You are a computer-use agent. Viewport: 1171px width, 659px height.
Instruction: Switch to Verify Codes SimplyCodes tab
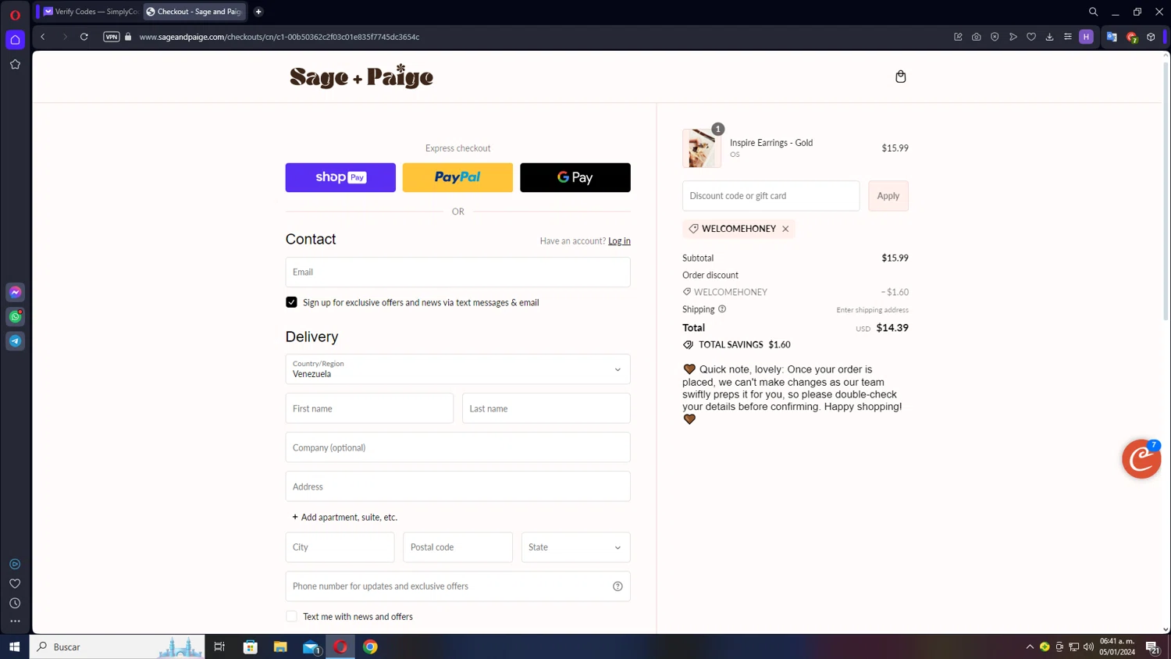pyautogui.click(x=91, y=12)
